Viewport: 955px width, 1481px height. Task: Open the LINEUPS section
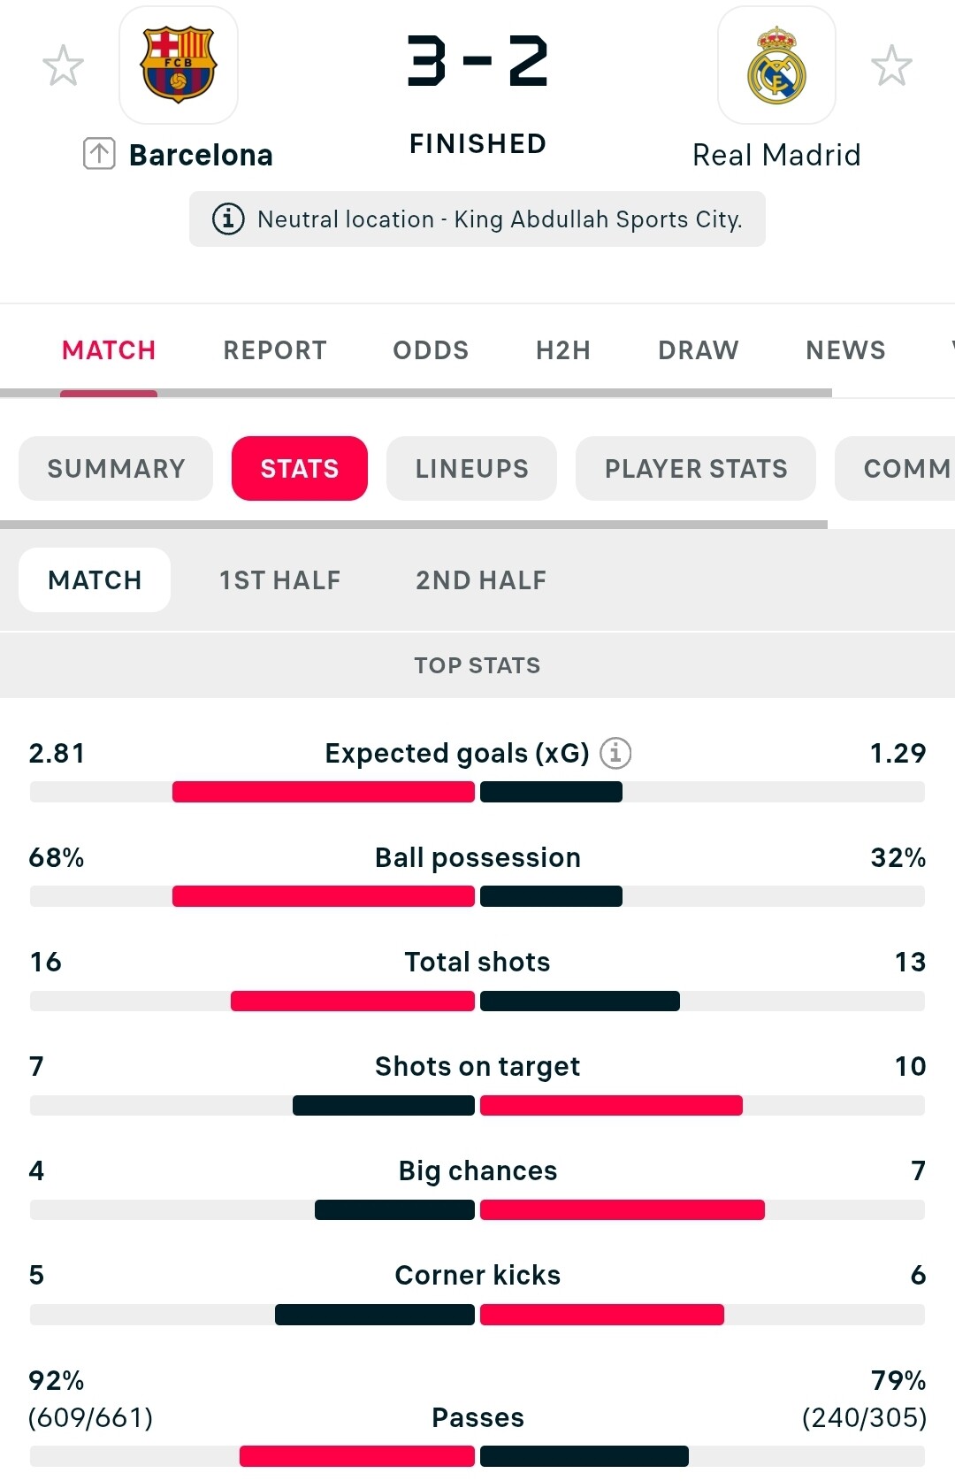[x=471, y=468]
